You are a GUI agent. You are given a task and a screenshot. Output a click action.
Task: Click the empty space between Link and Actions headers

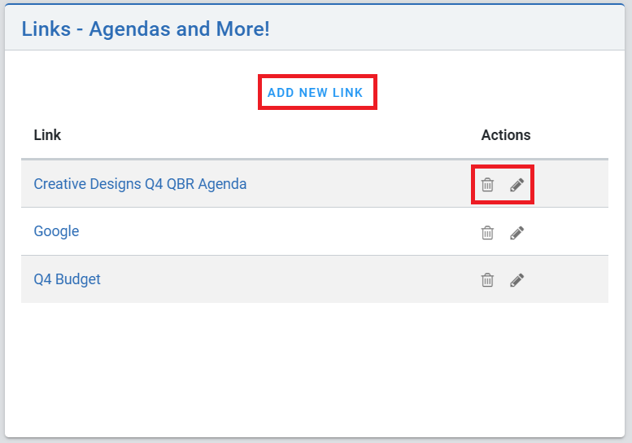270,135
